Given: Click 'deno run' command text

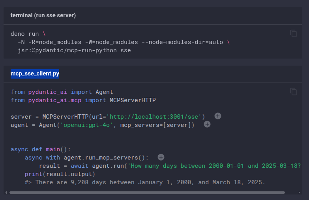Looking at the screenshot, I should pyautogui.click(x=24, y=34).
